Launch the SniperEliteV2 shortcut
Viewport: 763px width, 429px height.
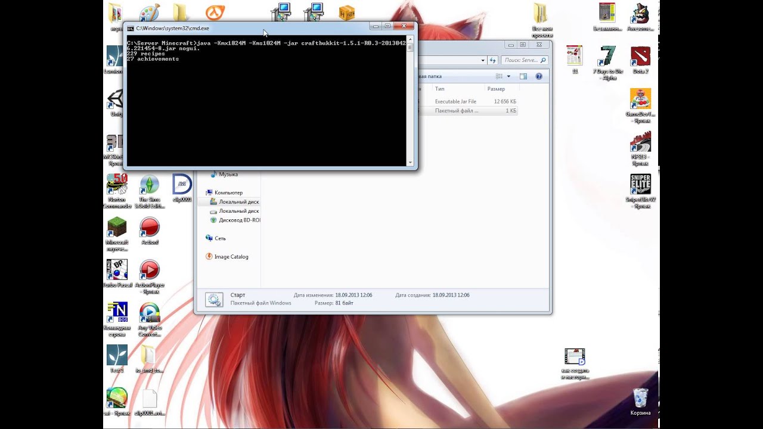(x=640, y=191)
